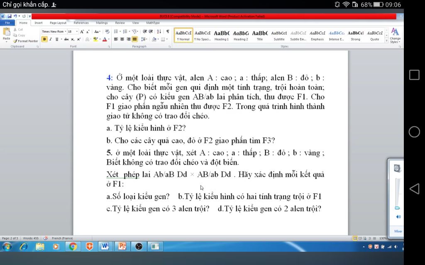Click the Subscript icon
This screenshot has width=425, height=265.
(73, 39)
